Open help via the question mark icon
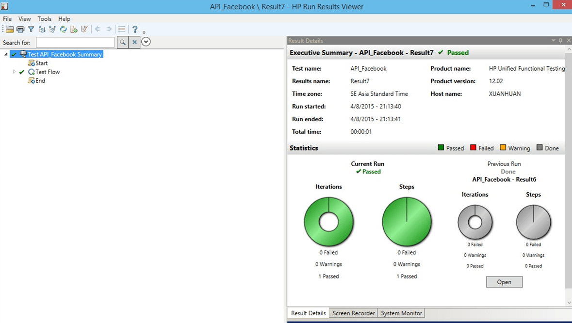Screen dimensions: 572x323 click(134, 29)
